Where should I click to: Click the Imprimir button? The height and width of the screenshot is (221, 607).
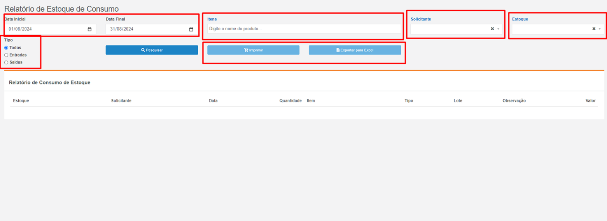coord(253,50)
